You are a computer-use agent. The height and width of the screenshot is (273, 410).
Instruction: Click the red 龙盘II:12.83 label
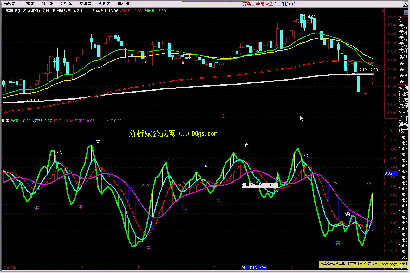click(x=131, y=10)
